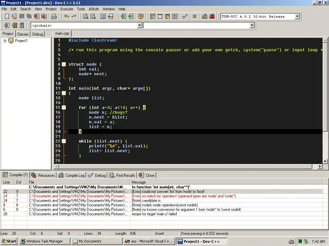Switch to the Debug side panel tab

[x=38, y=34]
